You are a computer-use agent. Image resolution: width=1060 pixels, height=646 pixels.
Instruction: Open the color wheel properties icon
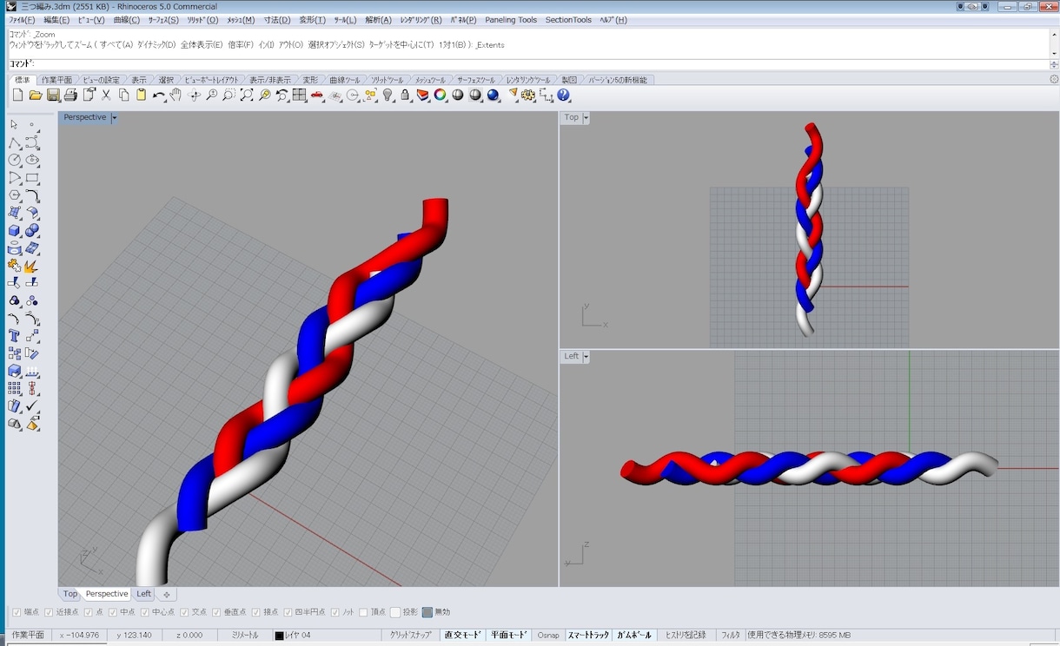click(441, 96)
